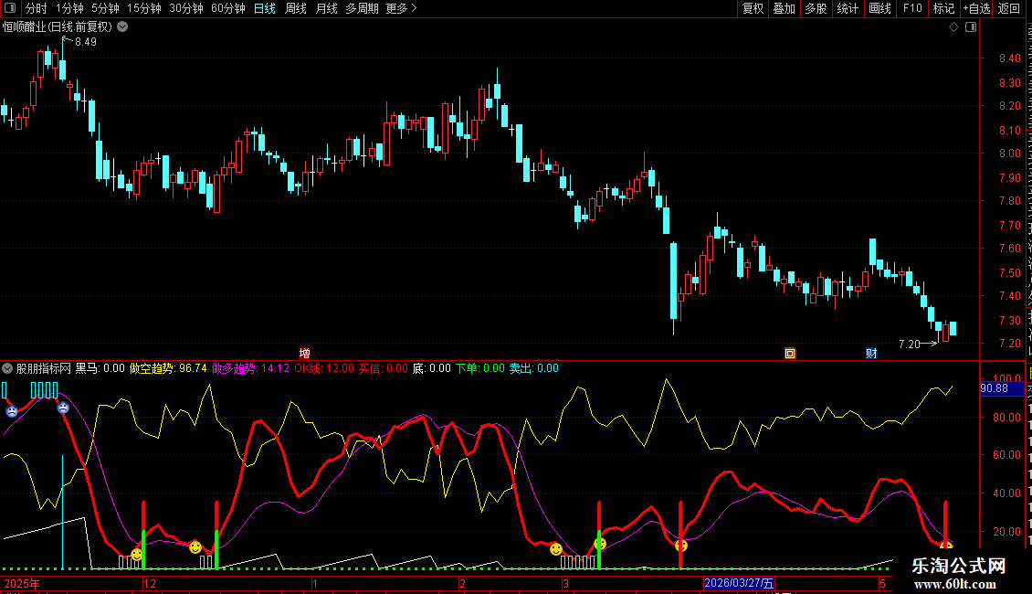The height and width of the screenshot is (594, 1032).
Task: Click the 乐淘公式网 www.60lt.com link
Action: pyautogui.click(x=958, y=574)
